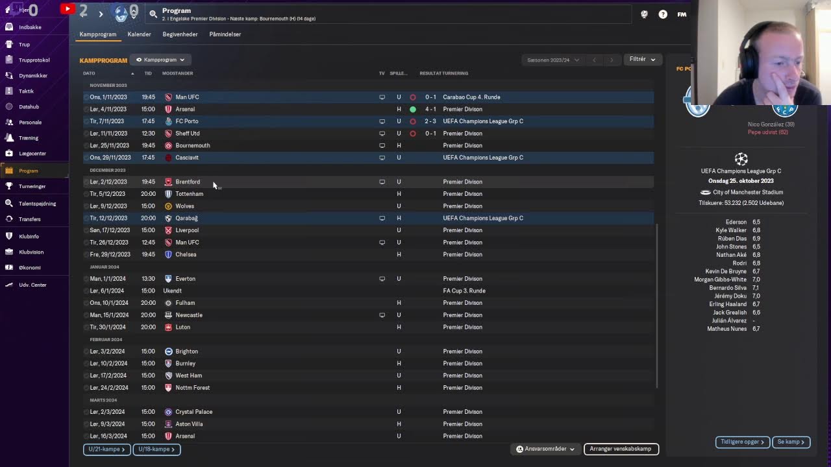
Task: Switch to Kalender tab
Action: [x=139, y=34]
